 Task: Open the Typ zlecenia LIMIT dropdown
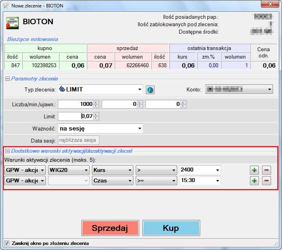coord(101,89)
